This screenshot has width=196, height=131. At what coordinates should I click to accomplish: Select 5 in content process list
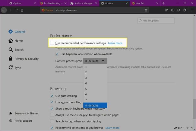[95, 89]
